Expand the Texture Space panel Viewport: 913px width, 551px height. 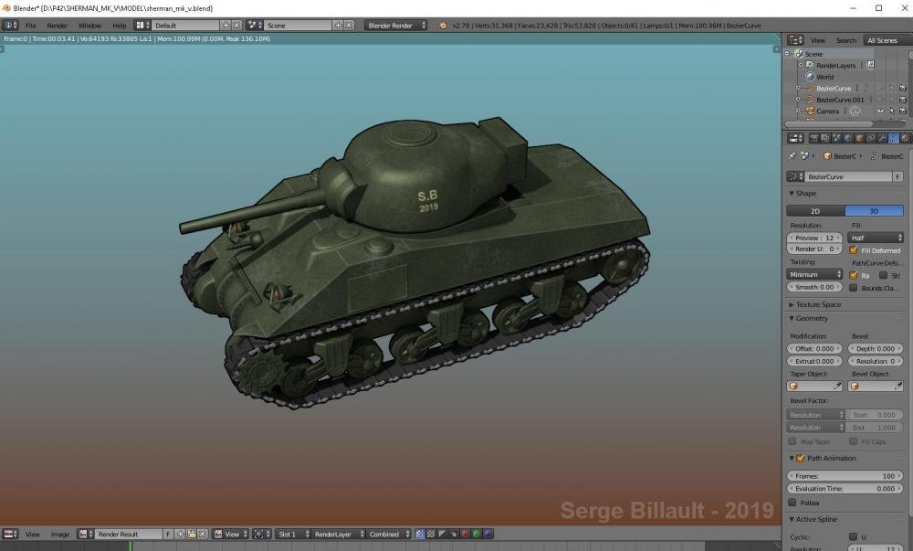pos(817,304)
